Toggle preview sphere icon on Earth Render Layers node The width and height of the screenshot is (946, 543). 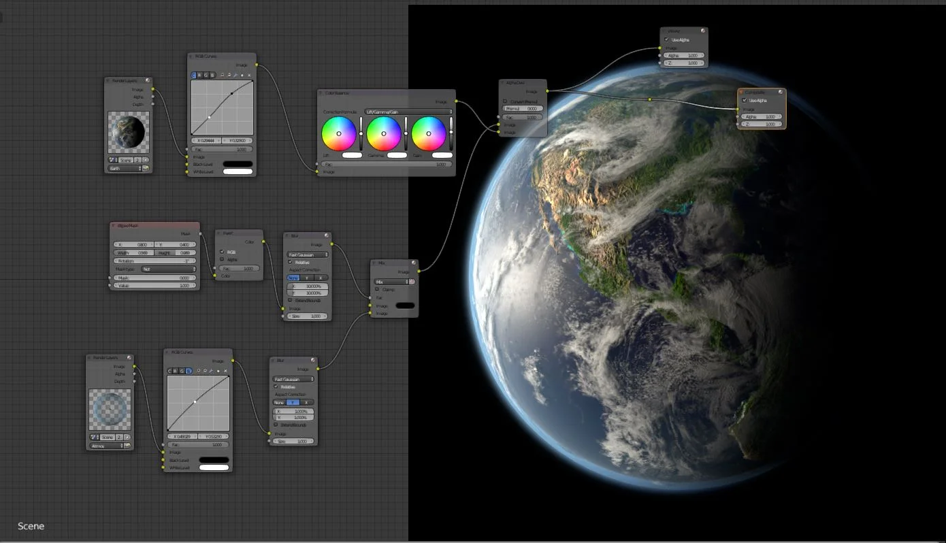pos(148,80)
